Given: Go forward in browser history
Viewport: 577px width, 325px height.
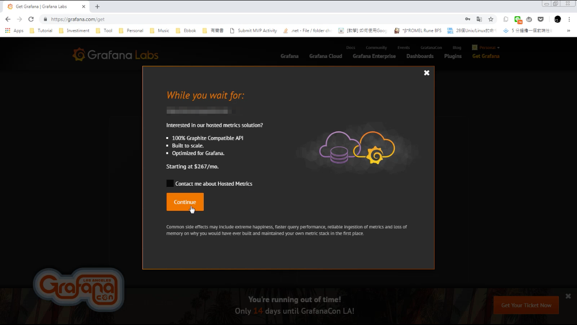Looking at the screenshot, I should point(19,19).
